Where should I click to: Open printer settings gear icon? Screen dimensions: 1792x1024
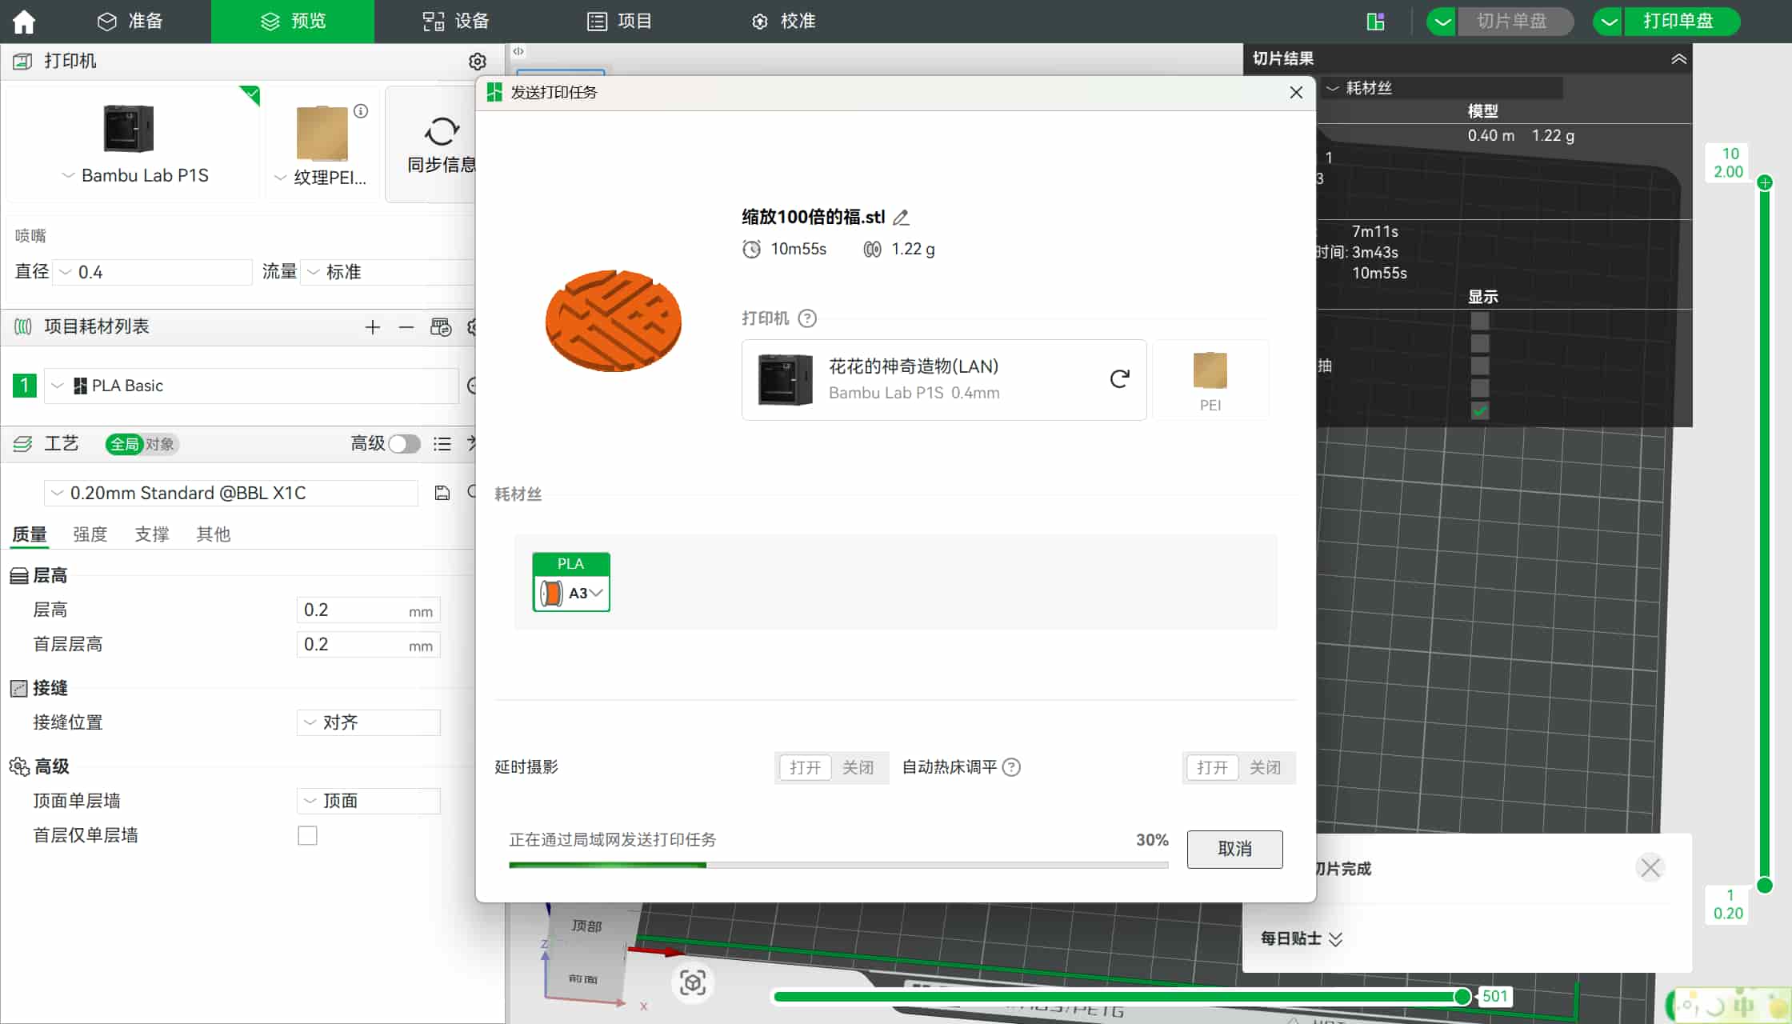point(478,62)
